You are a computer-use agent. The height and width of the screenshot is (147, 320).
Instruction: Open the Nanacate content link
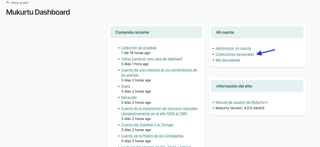(x=129, y=97)
